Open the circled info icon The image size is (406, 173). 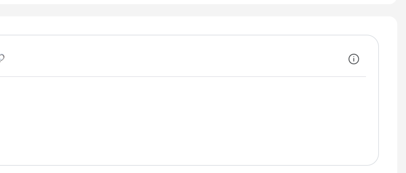click(354, 59)
